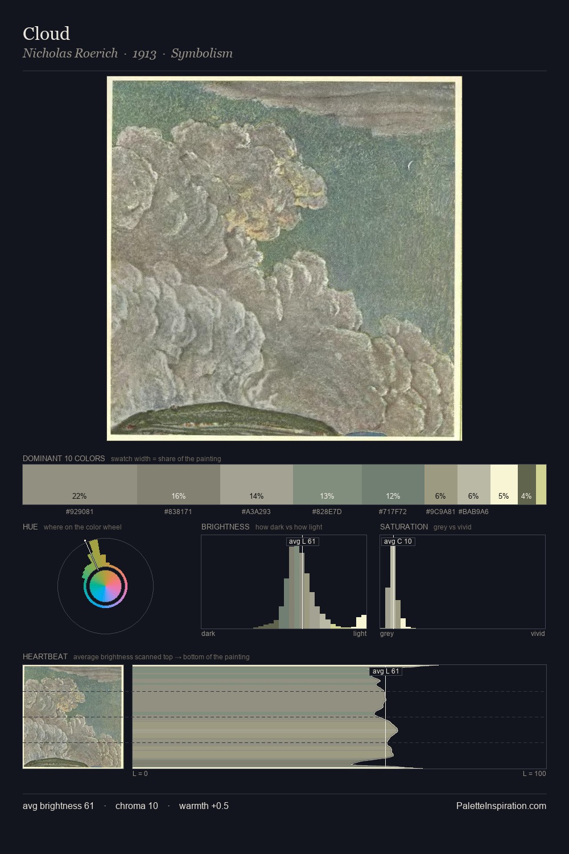Choose the 6% swatch #BAB9A6

(474, 485)
